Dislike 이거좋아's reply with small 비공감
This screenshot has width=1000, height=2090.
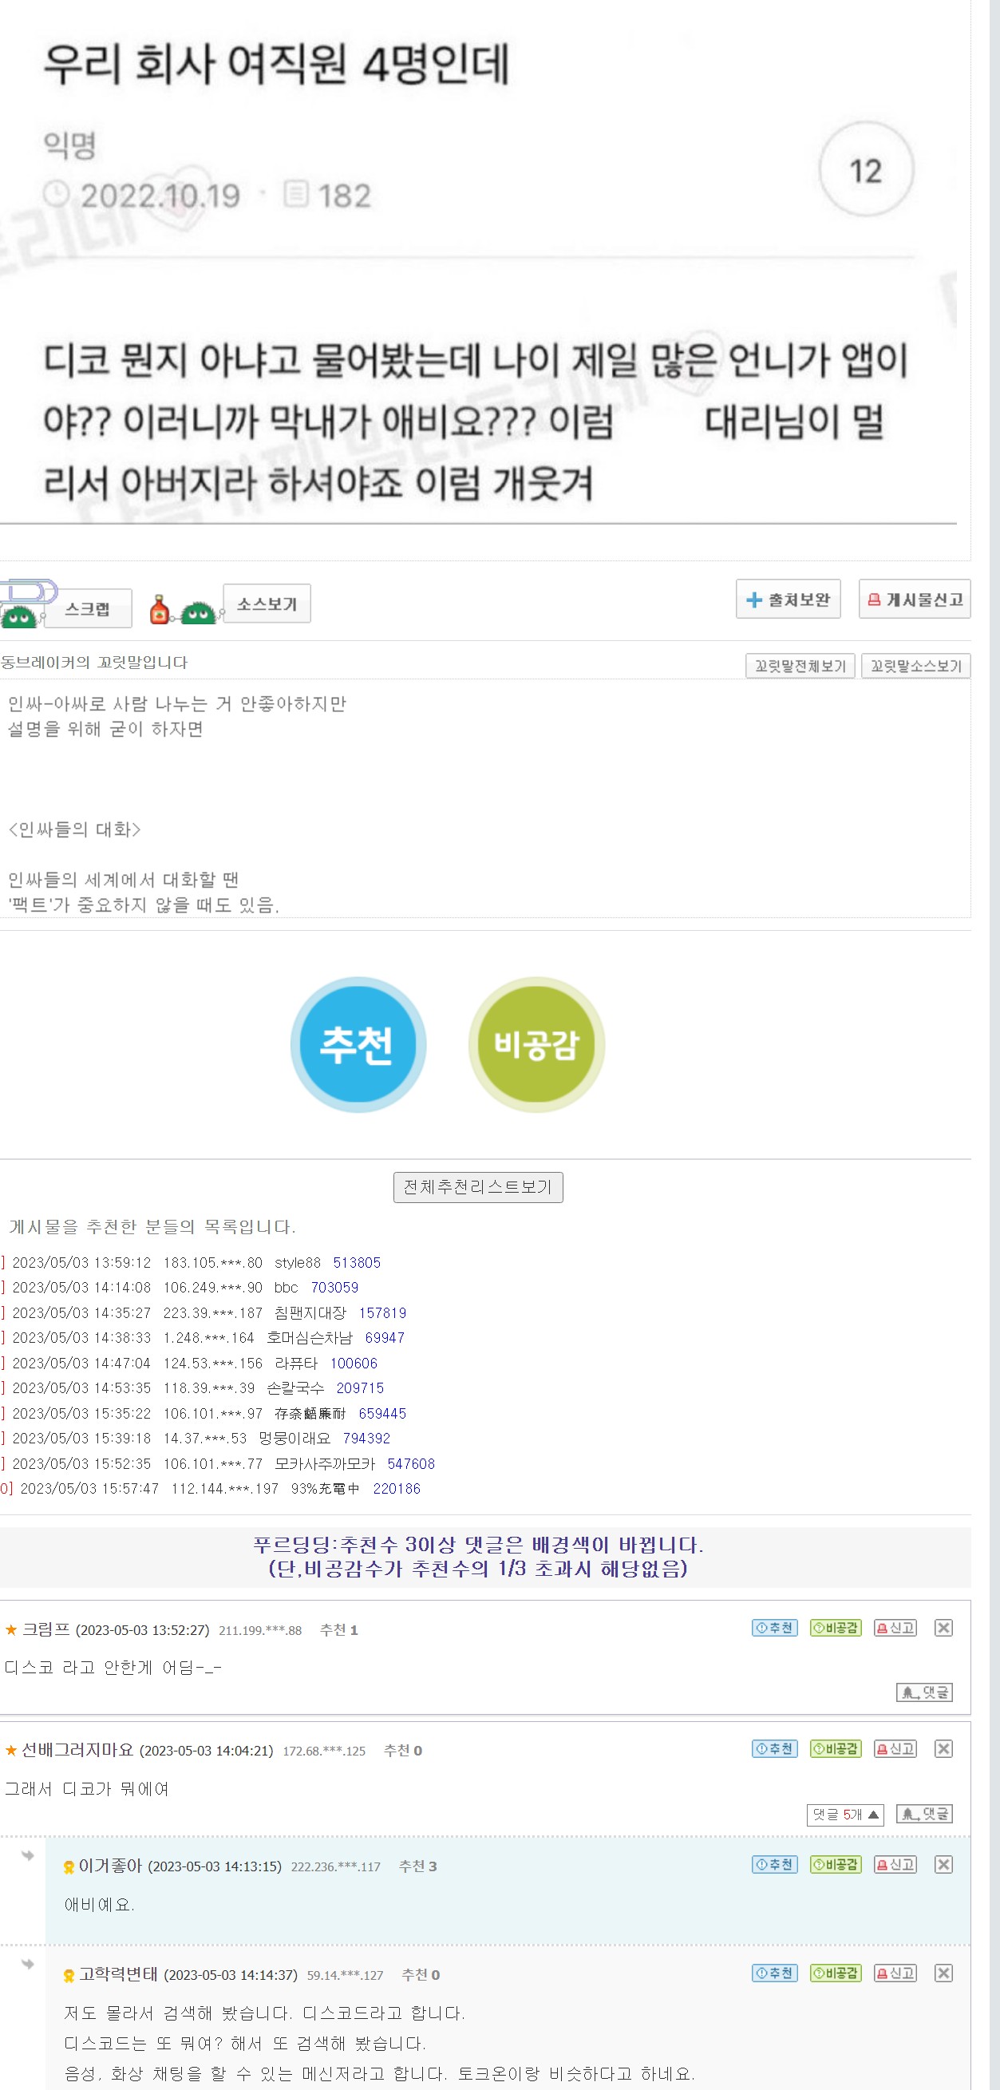pos(836,1864)
